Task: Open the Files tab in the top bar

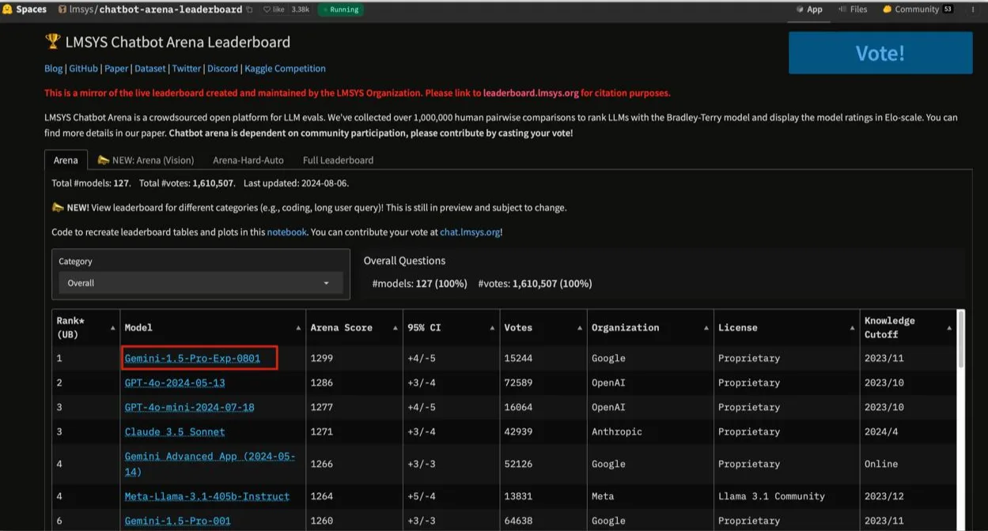Action: [x=853, y=9]
